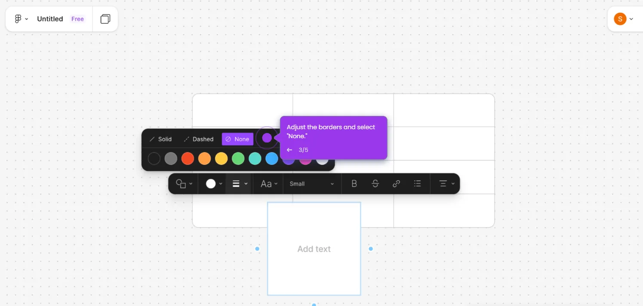Click the left connector dot of shape
Viewport: 643px width, 306px height.
[x=257, y=248]
